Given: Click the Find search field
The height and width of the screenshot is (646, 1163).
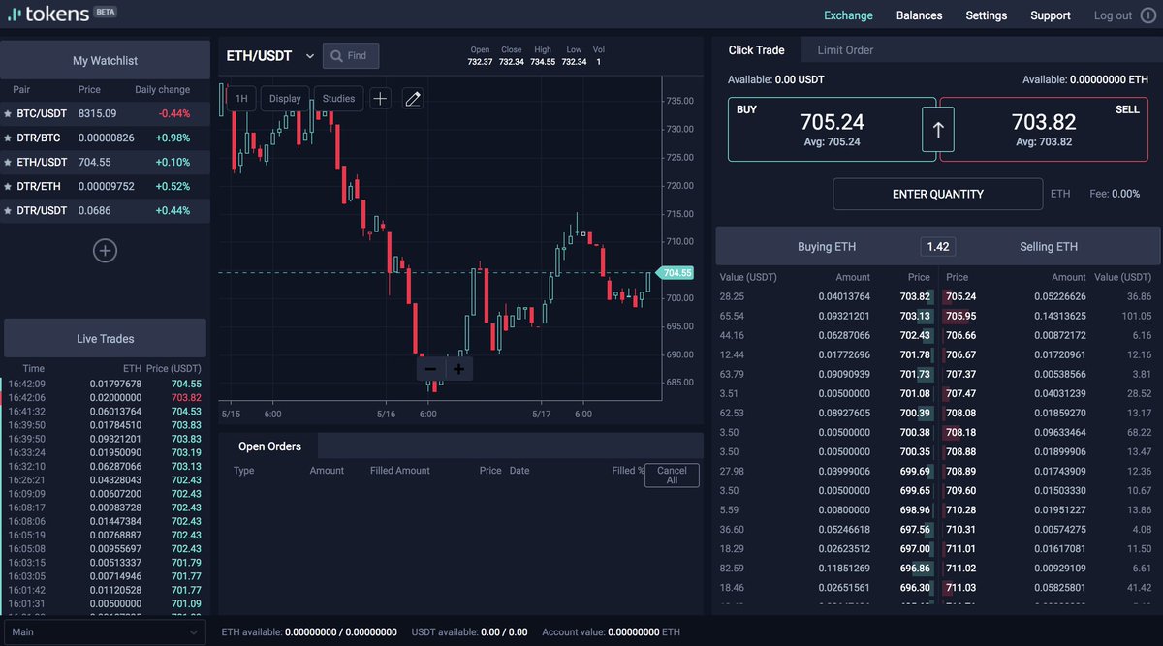Looking at the screenshot, I should point(351,56).
